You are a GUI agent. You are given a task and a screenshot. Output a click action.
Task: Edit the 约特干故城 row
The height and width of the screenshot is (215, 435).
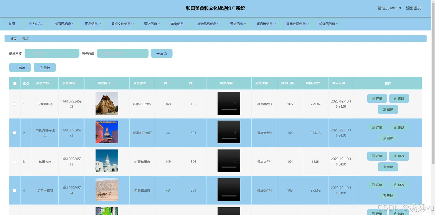(x=399, y=185)
